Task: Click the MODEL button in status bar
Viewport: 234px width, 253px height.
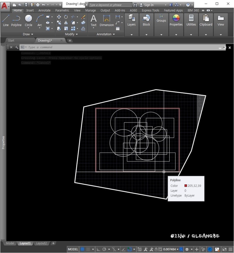Action: (73, 249)
